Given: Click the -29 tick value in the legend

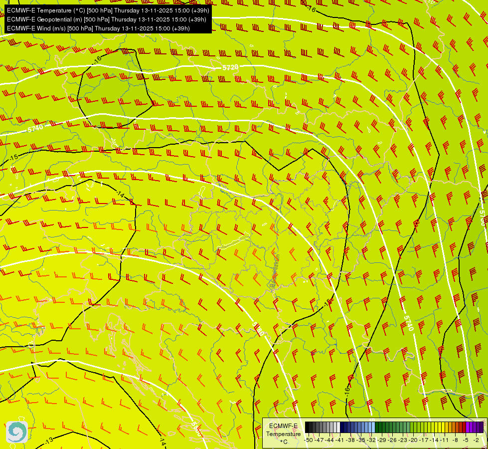Looking at the screenshot, I should click(382, 441).
